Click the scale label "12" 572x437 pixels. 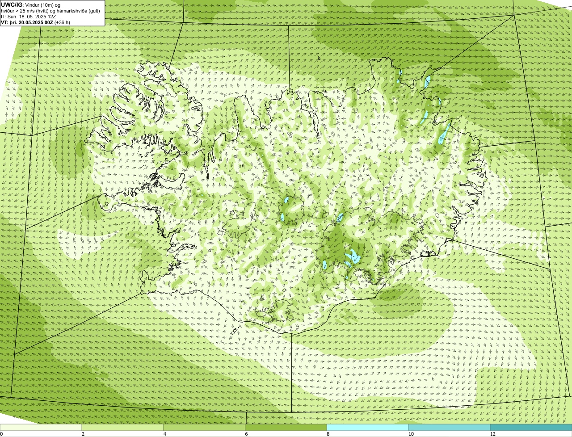pos(492,434)
